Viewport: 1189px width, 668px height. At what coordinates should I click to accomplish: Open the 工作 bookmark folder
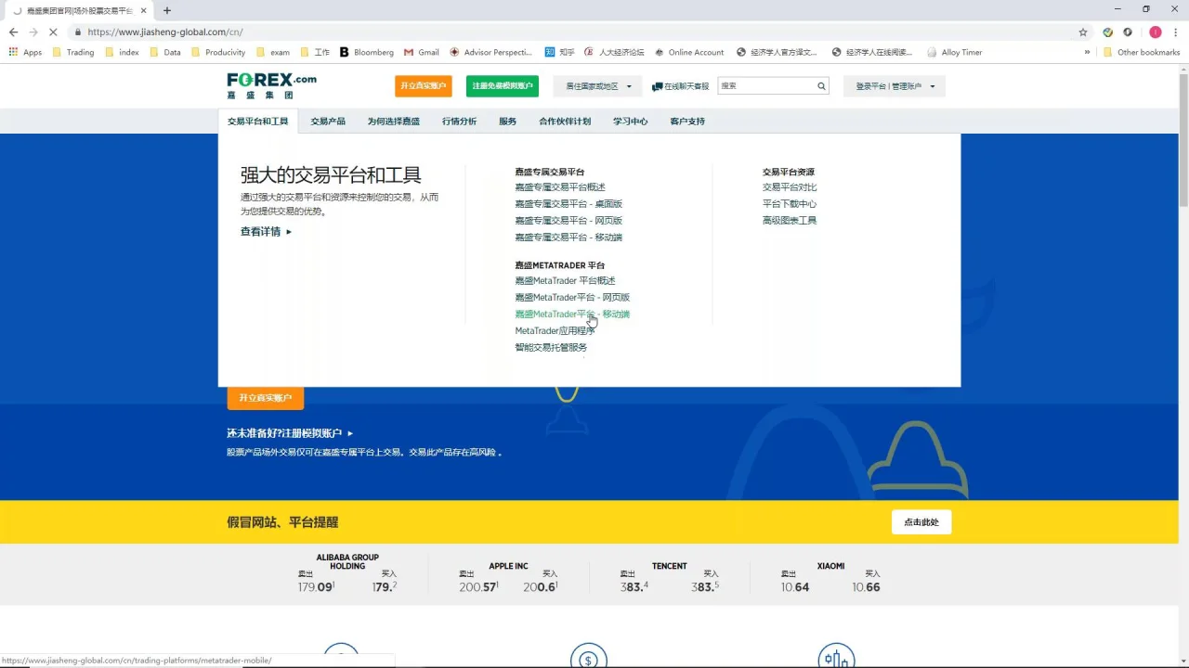pyautogui.click(x=315, y=52)
